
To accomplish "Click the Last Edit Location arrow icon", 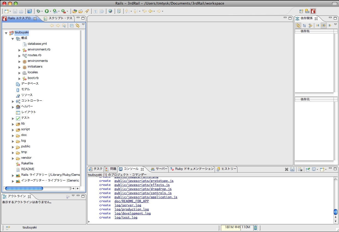I will [144, 11].
